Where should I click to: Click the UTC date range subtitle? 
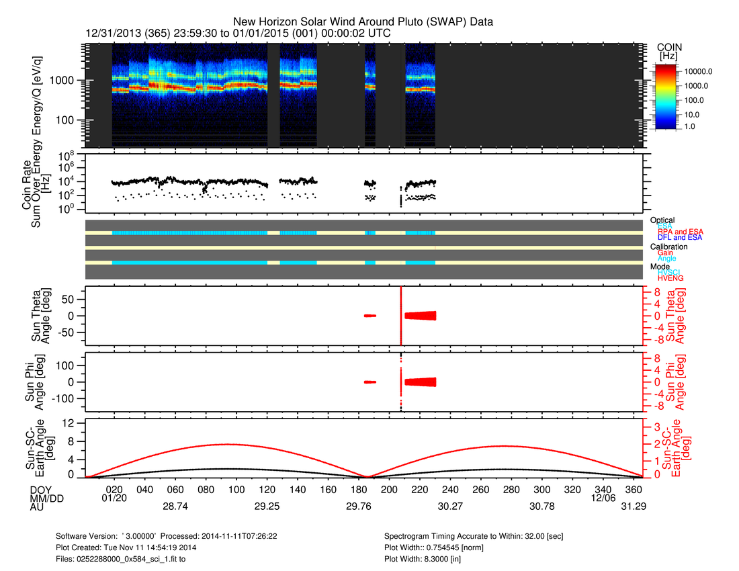(x=238, y=33)
